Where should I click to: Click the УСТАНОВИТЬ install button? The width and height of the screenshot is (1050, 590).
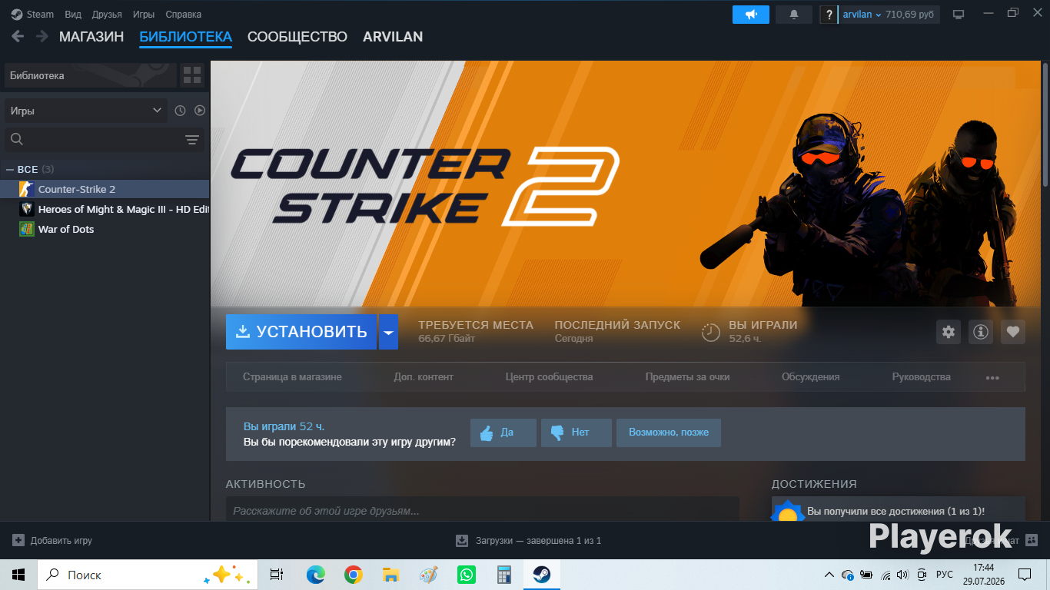(x=301, y=332)
